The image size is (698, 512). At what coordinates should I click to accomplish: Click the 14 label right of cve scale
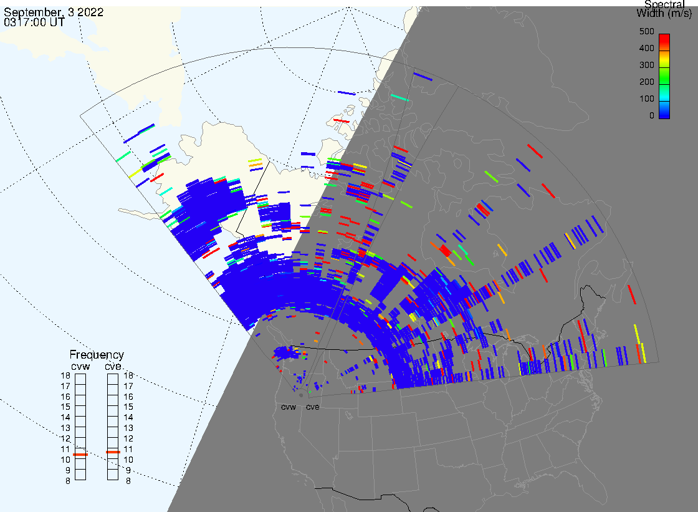click(x=128, y=418)
